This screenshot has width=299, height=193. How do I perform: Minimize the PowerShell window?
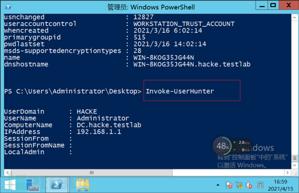(259, 6)
